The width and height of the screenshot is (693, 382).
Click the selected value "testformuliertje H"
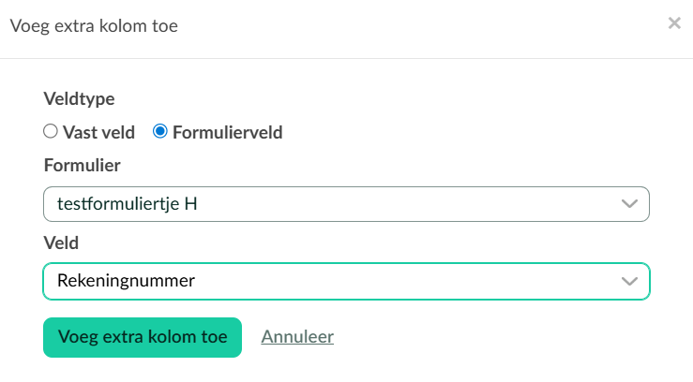[127, 204]
